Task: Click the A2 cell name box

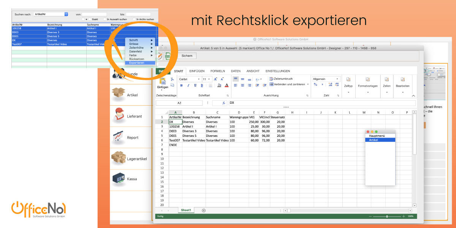Action: pos(179,103)
